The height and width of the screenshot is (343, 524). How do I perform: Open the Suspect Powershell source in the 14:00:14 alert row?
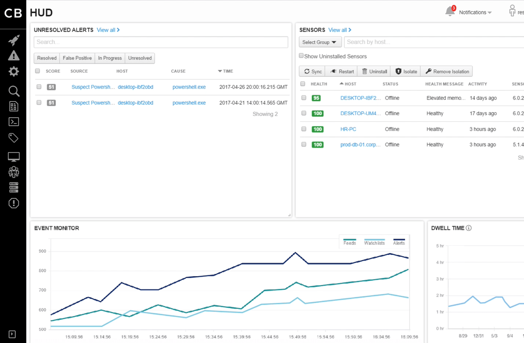pos(93,103)
